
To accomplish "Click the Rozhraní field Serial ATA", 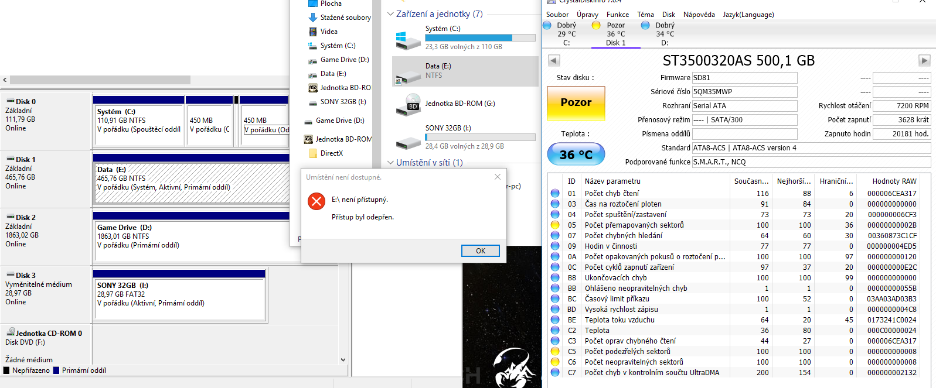I will coord(744,106).
